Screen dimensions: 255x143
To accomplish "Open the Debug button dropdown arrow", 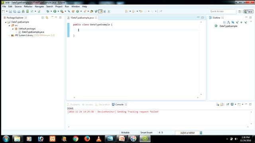I will 51,12.
